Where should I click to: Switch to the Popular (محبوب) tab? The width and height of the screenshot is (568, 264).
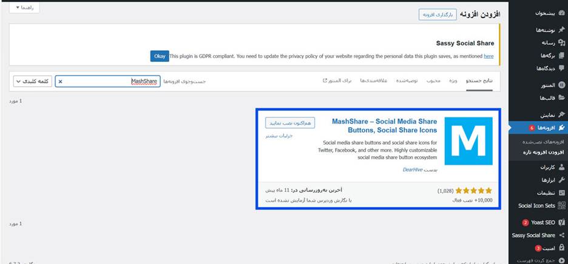(x=433, y=81)
